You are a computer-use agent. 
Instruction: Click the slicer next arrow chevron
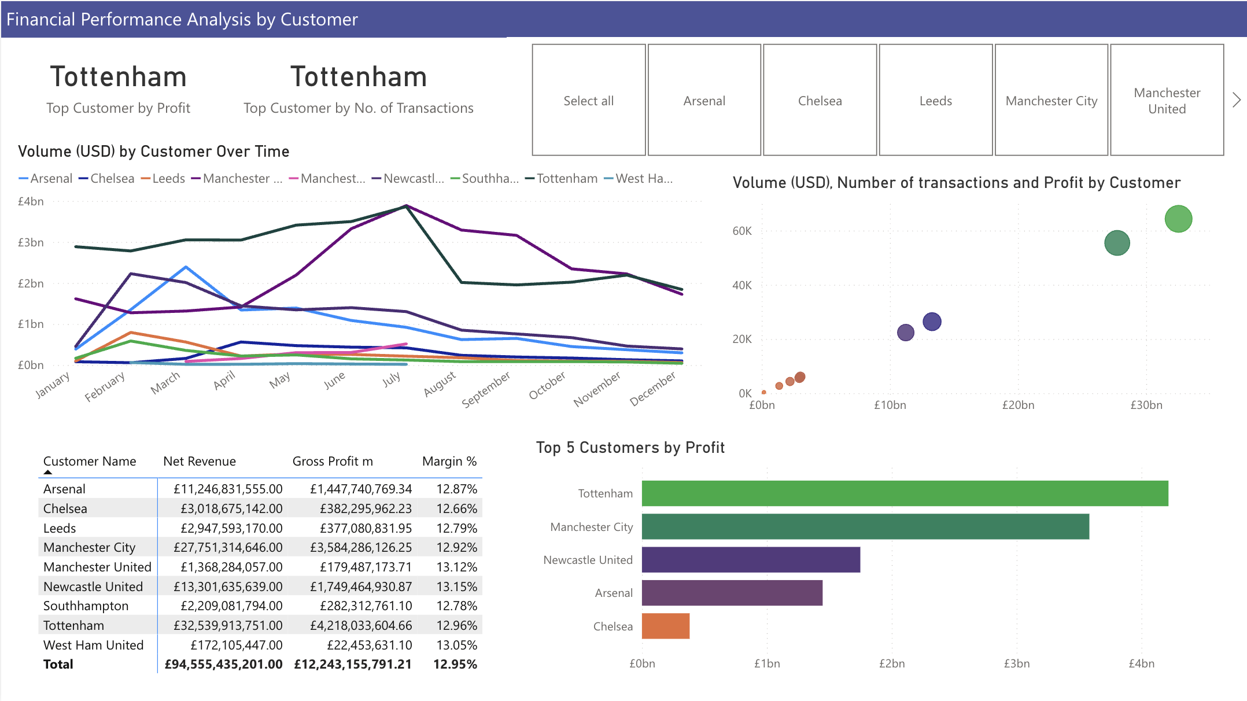(x=1237, y=100)
